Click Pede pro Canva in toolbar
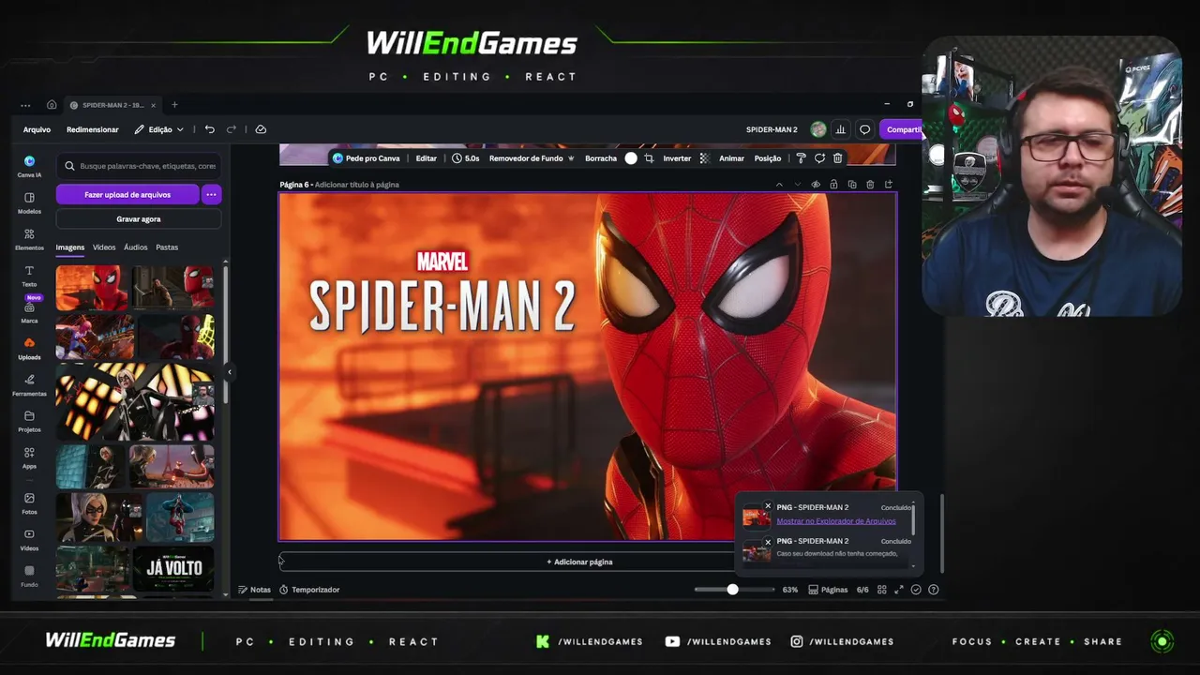Image resolution: width=1200 pixels, height=675 pixels. coord(367,158)
